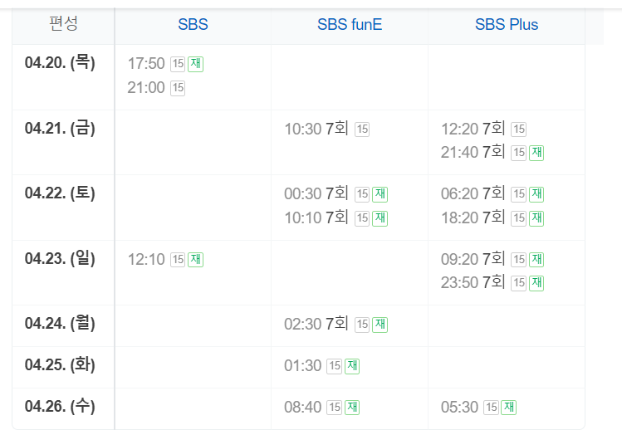Screen dimensions: 622x430
Task: Click the 01:30 funE Tuesday time
Action: (302, 366)
